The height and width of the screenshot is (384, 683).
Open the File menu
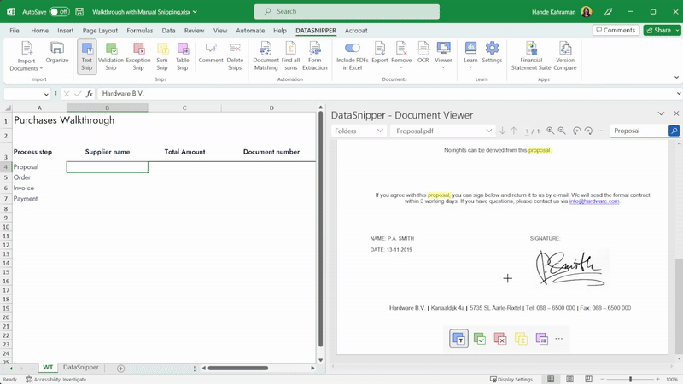coord(15,31)
